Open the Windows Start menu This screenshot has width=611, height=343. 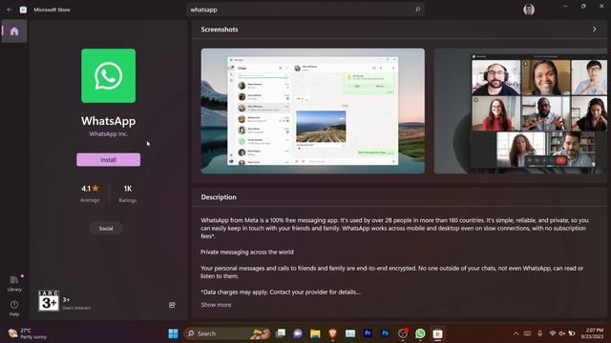point(174,333)
